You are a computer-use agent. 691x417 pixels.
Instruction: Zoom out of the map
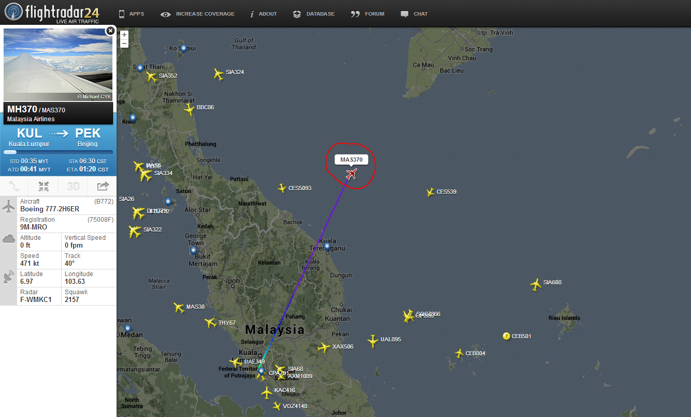[x=124, y=44]
